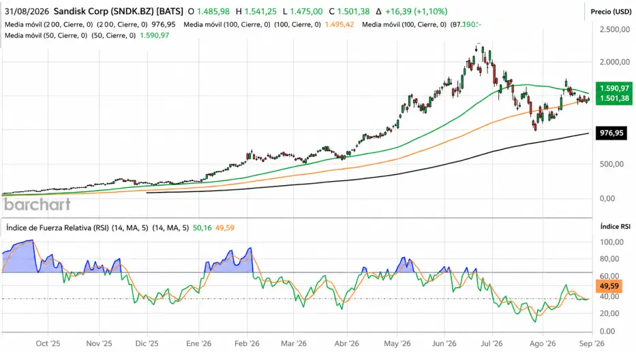Click the Sep '26 time axis label

(x=592, y=344)
